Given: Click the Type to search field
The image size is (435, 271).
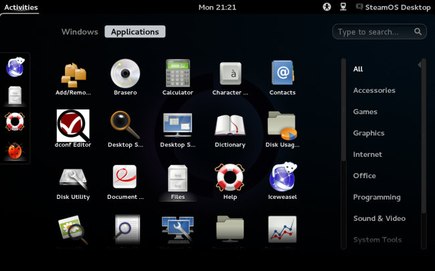Looking at the screenshot, I should [379, 31].
